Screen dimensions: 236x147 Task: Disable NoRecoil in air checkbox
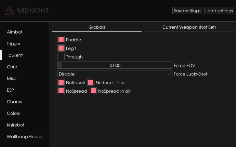click(x=91, y=82)
